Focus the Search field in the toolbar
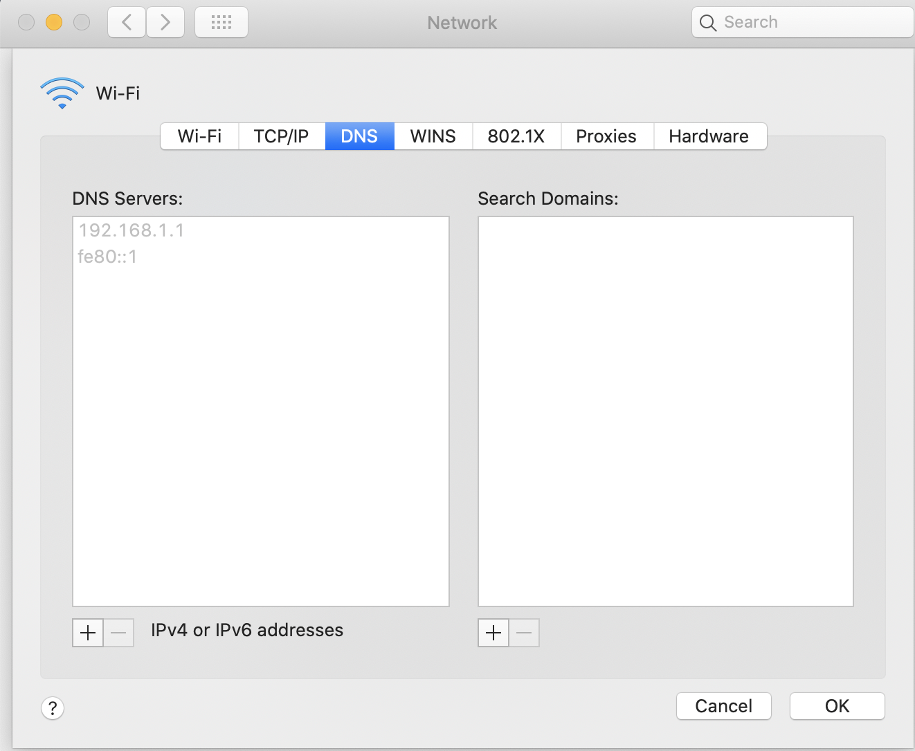 tap(803, 23)
